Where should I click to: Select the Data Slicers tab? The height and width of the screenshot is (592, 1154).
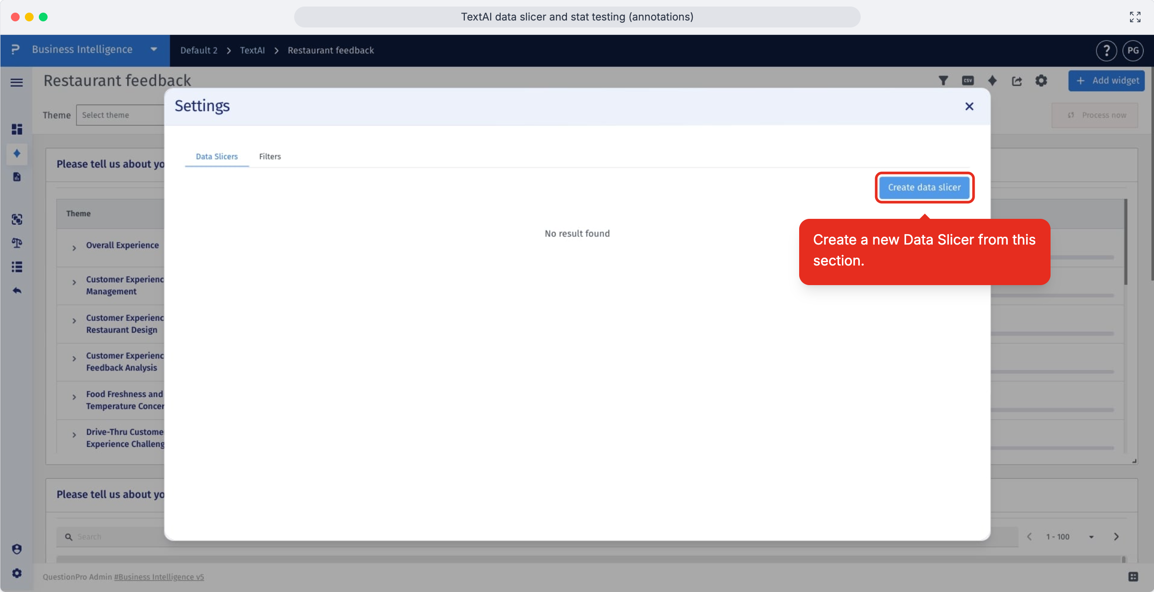click(217, 156)
